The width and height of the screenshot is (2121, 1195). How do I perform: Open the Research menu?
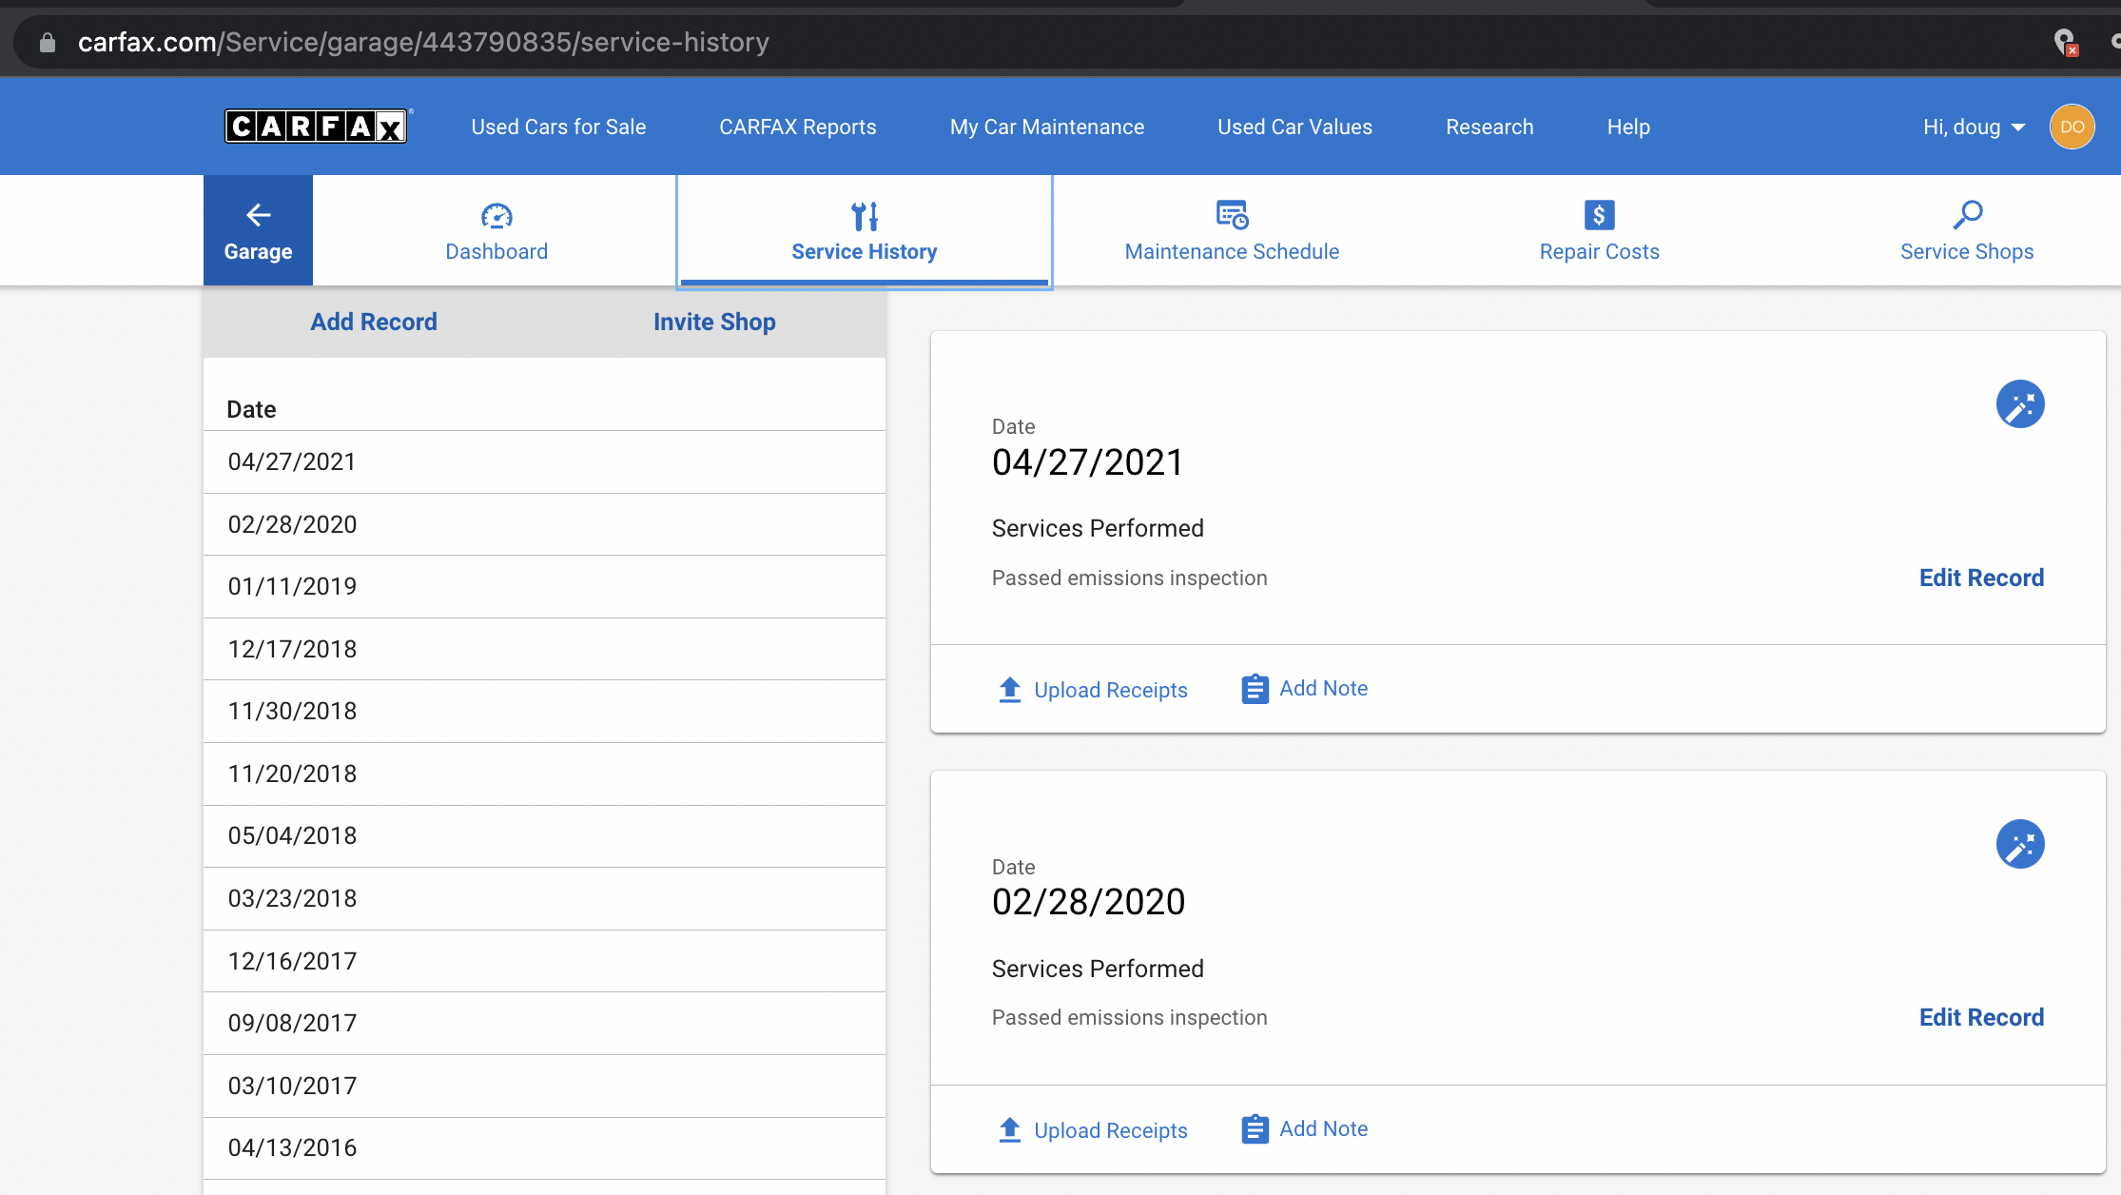tap(1489, 127)
